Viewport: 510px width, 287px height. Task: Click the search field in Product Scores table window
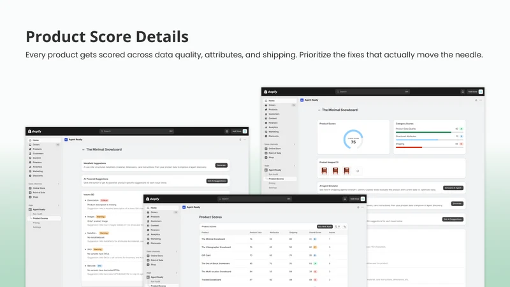pyautogui.click(x=254, y=199)
